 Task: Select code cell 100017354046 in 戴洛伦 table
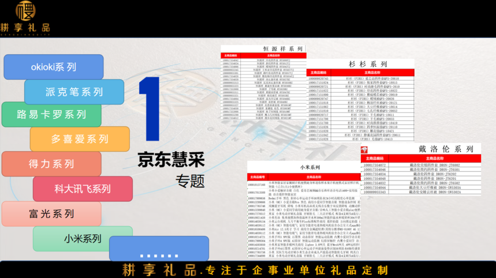(x=375, y=170)
